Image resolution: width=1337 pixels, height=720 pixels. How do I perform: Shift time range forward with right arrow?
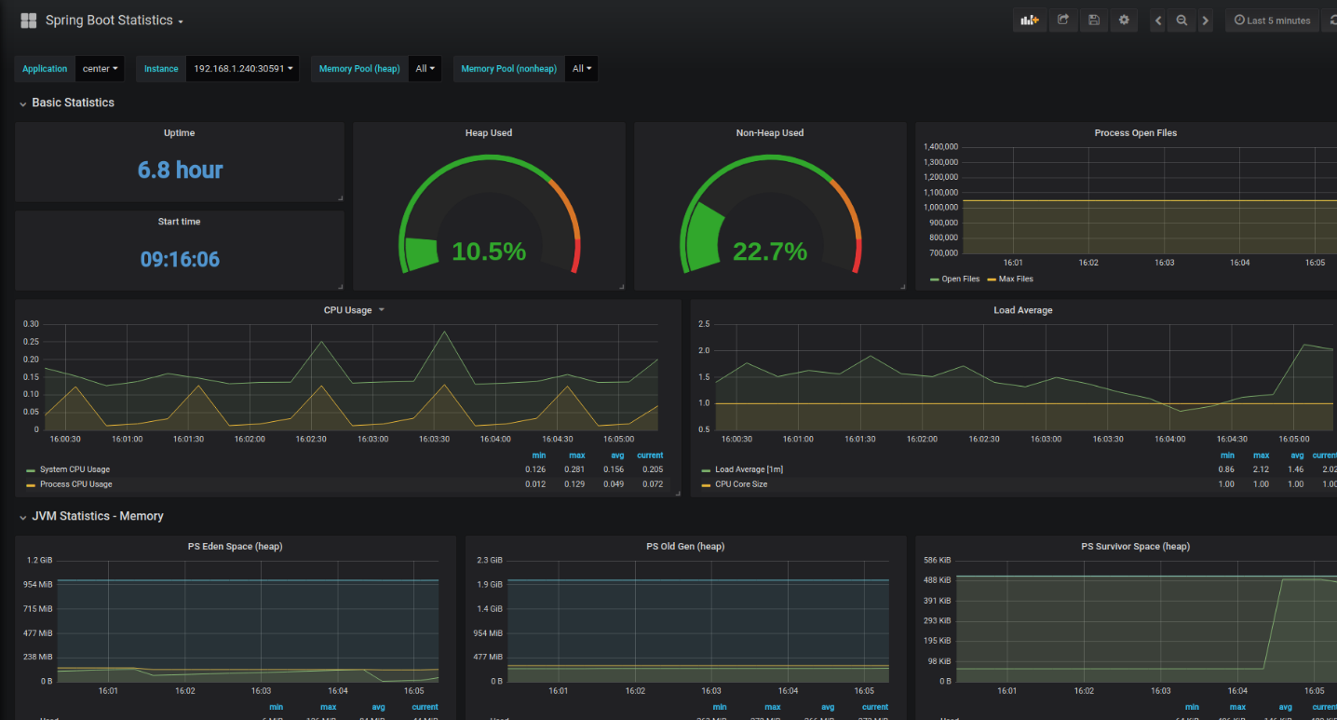tap(1205, 20)
